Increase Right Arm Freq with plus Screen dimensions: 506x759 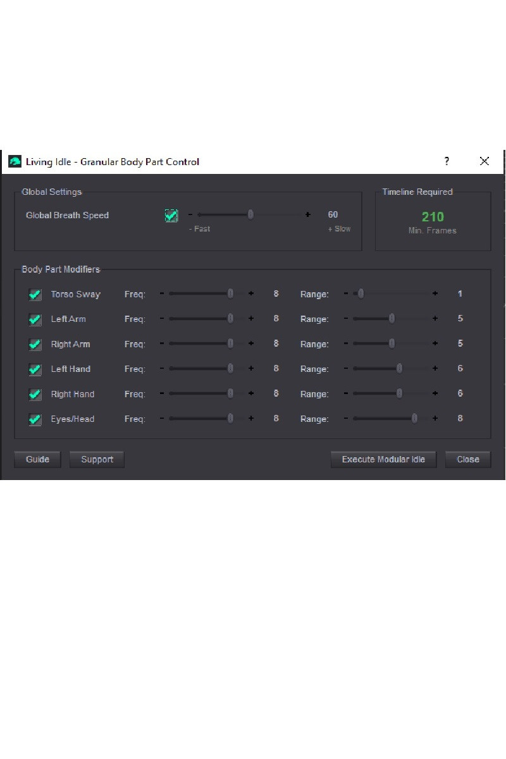point(251,343)
